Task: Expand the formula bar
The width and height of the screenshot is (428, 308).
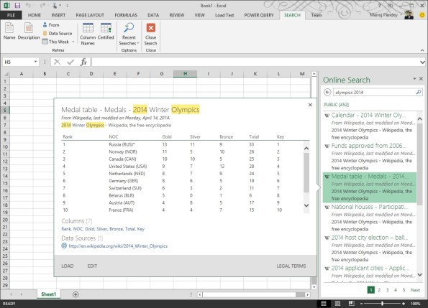Action: pyautogui.click(x=422, y=62)
